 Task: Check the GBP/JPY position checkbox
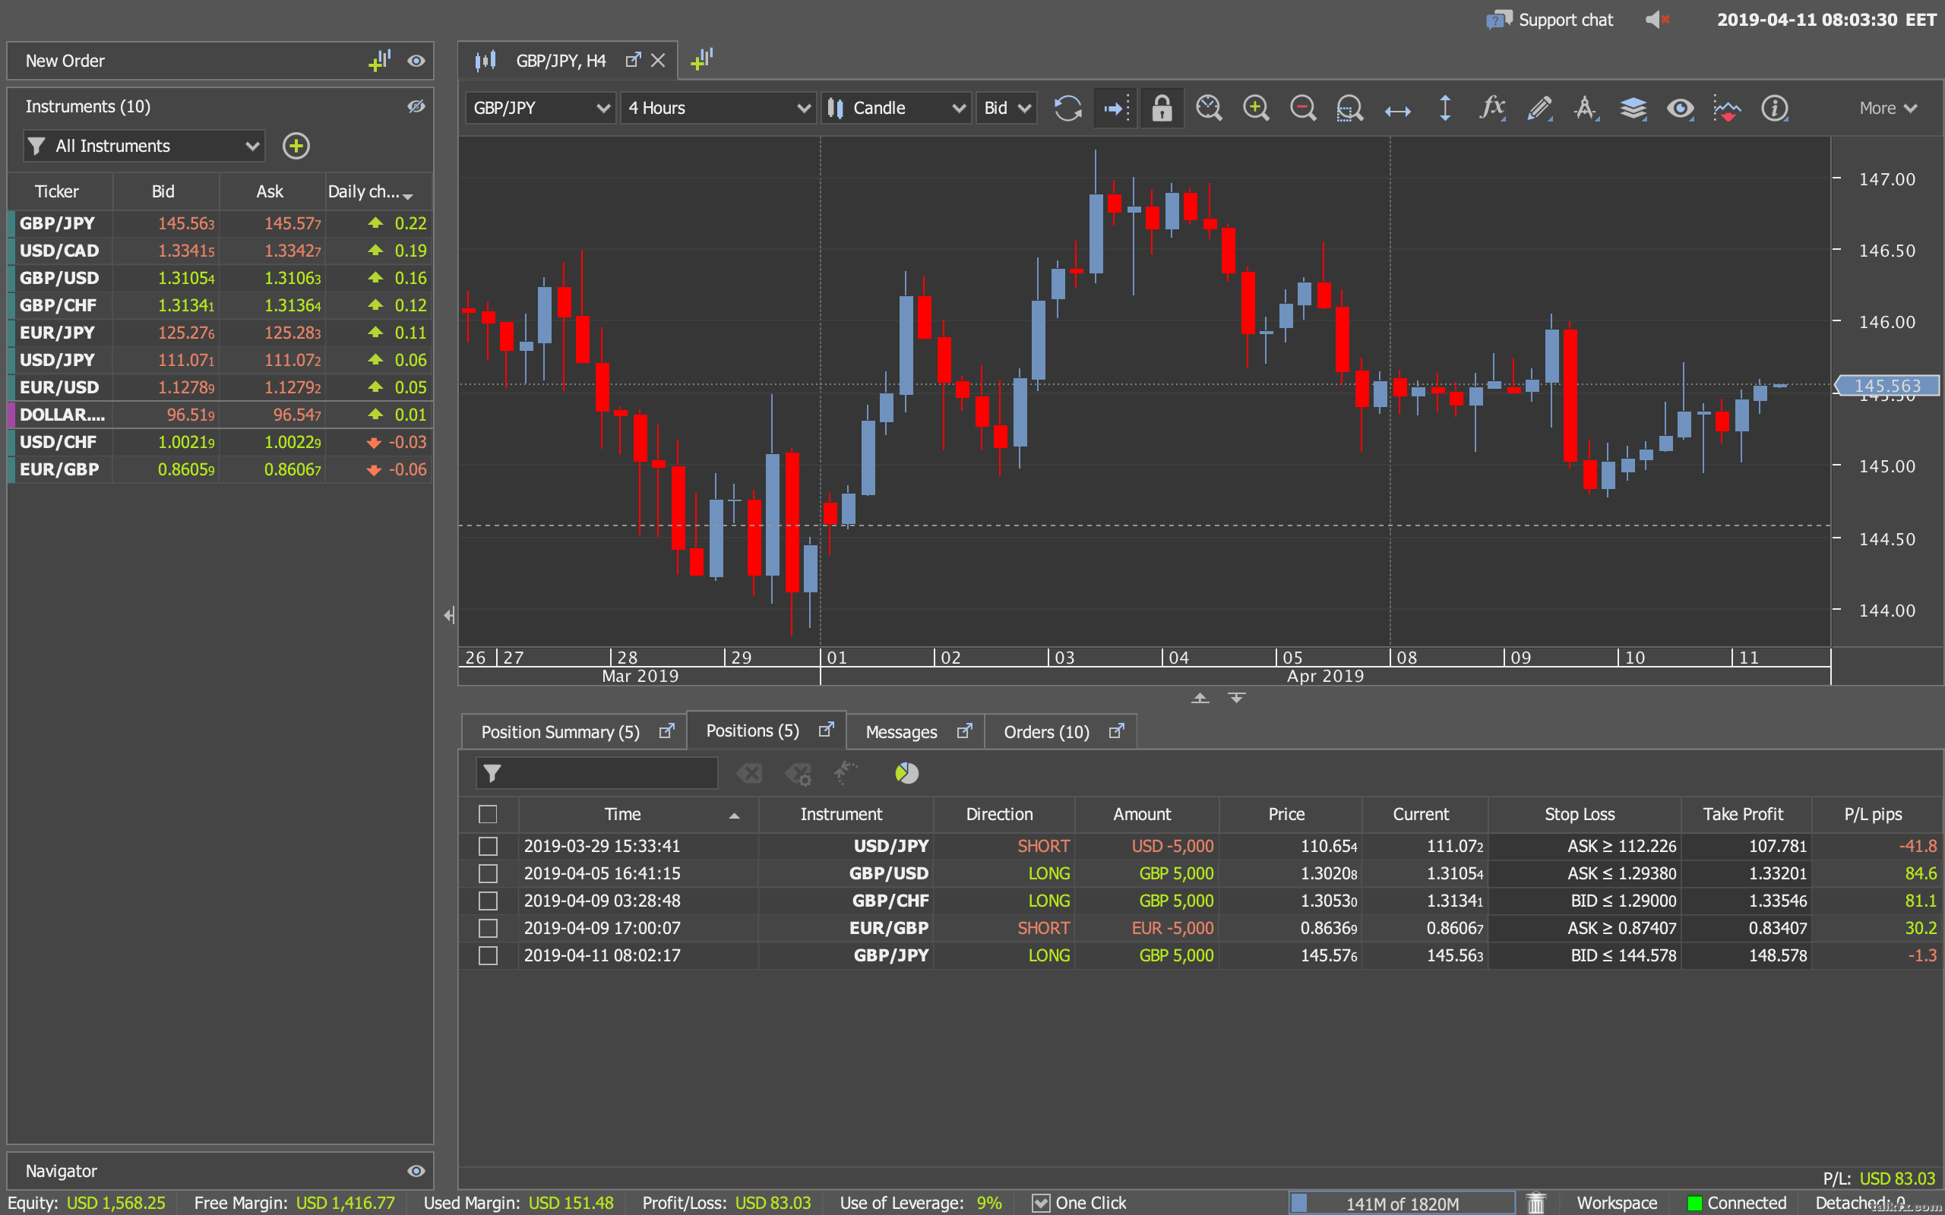(x=488, y=955)
